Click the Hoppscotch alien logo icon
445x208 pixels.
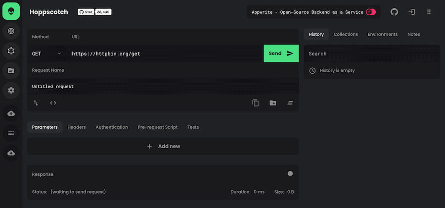(x=11, y=11)
